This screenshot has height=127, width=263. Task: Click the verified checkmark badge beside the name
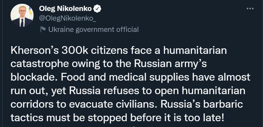(97, 9)
